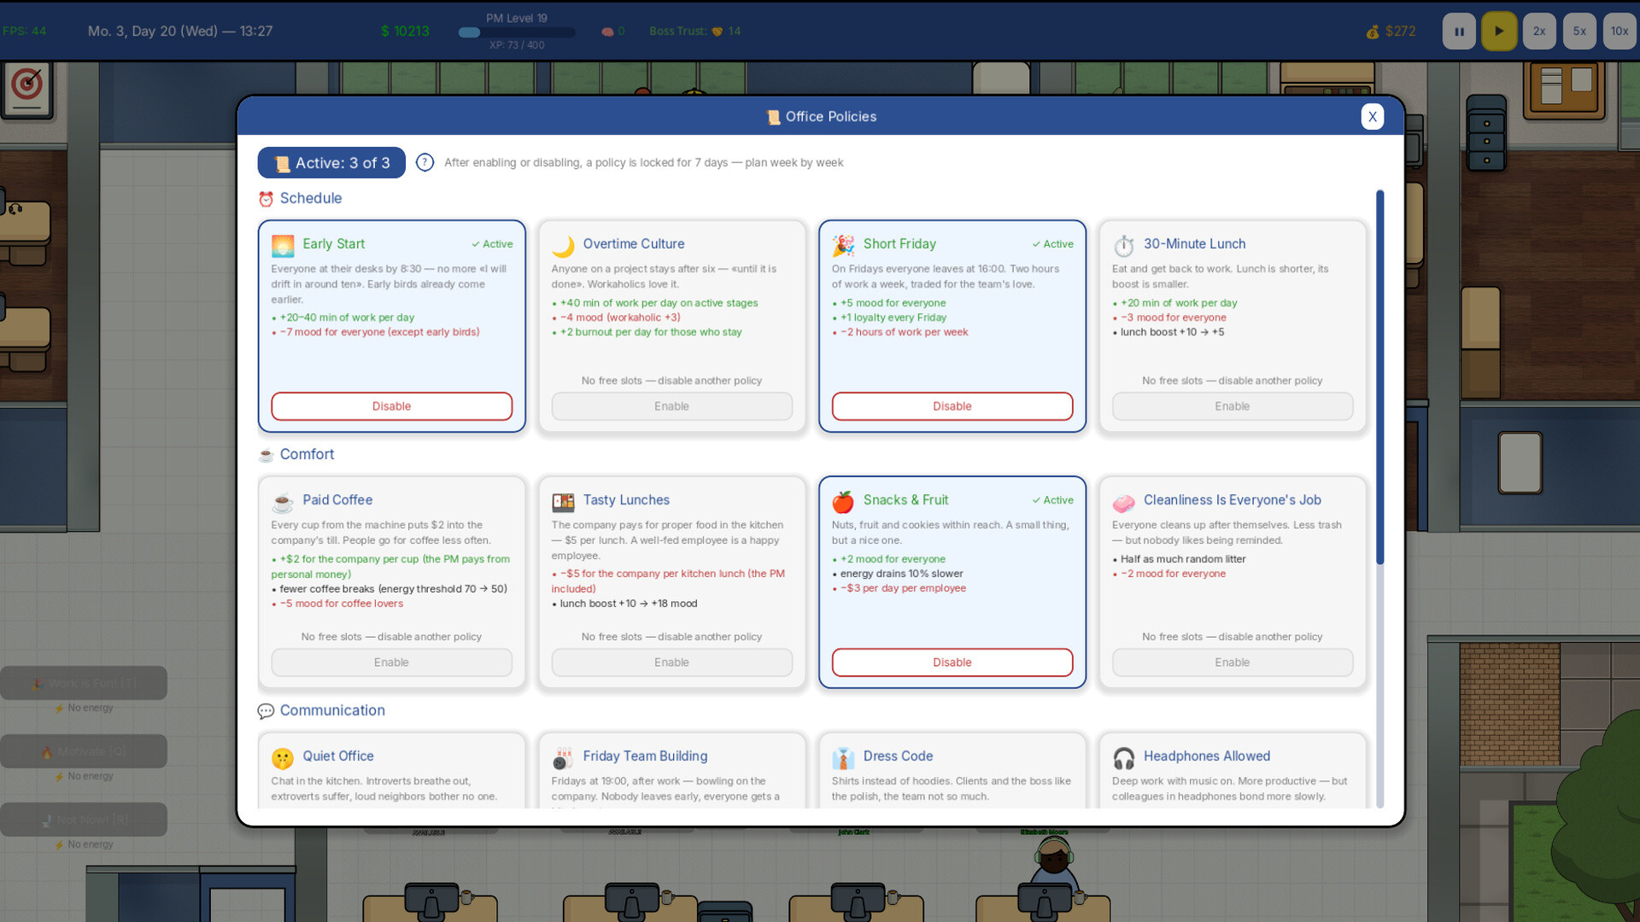
Task: Click the FPS: 44 counter
Action: click(x=24, y=32)
